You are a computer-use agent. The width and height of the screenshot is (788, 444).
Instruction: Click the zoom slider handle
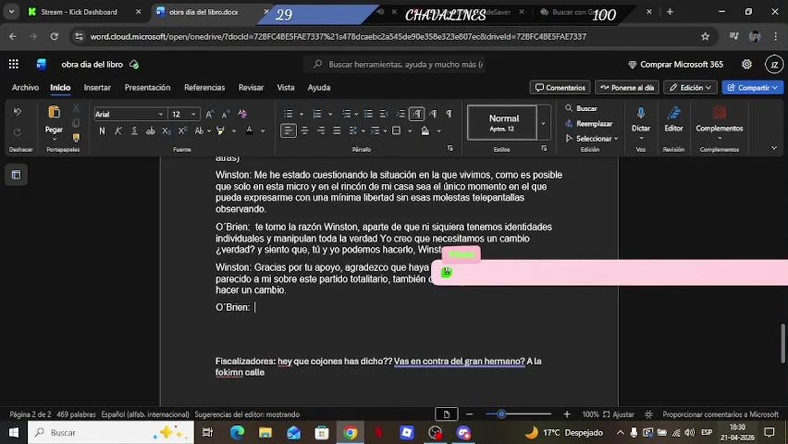click(501, 414)
